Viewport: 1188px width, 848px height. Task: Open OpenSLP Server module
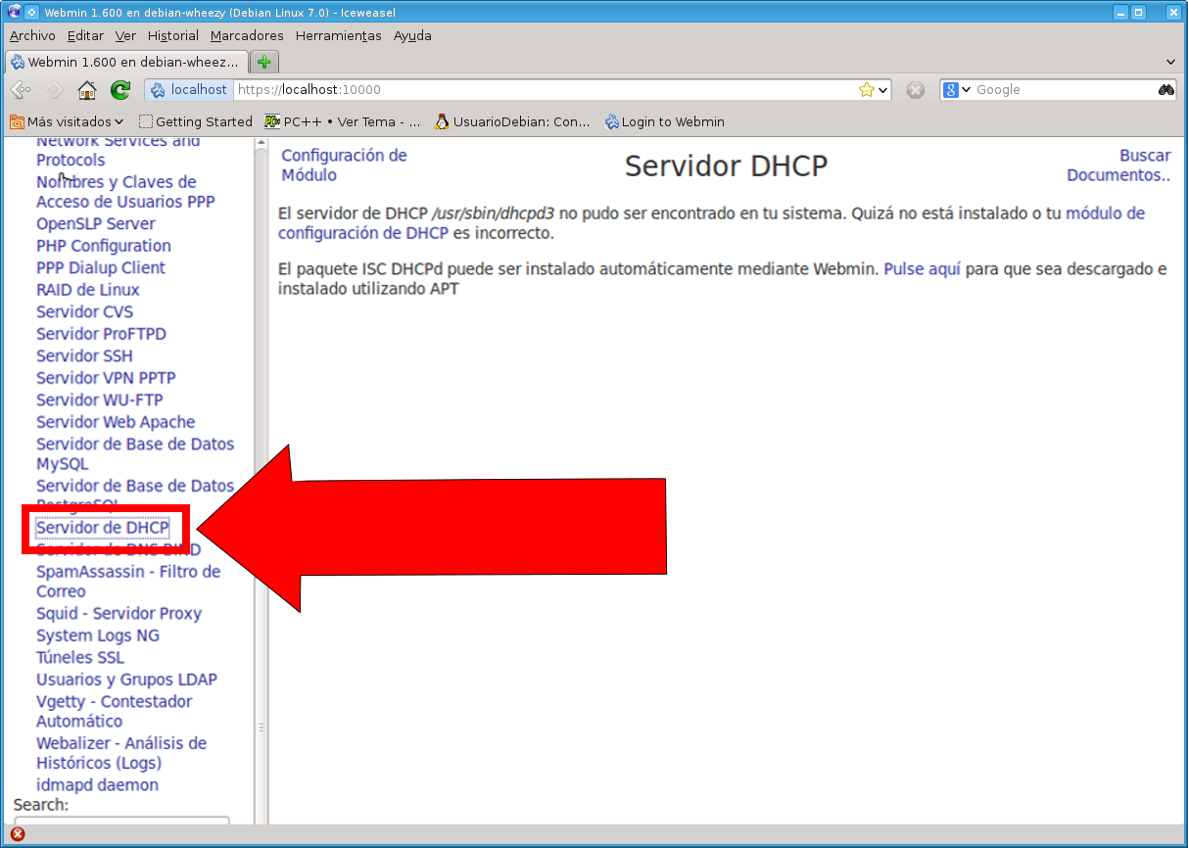tap(96, 223)
